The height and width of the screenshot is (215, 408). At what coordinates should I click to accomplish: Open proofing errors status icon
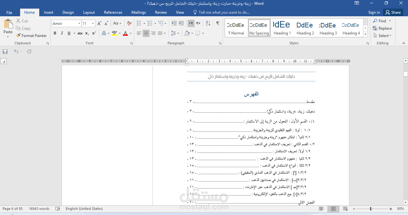click(58, 209)
